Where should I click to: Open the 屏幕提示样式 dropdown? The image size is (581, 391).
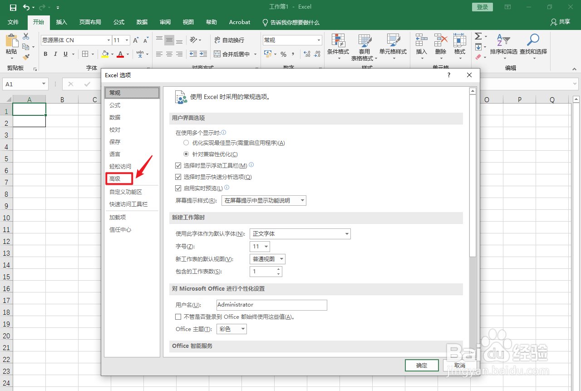tap(263, 200)
